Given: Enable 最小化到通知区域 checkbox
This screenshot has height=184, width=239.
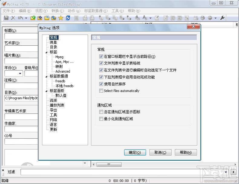Looking at the screenshot, I should pyautogui.click(x=101, y=119).
